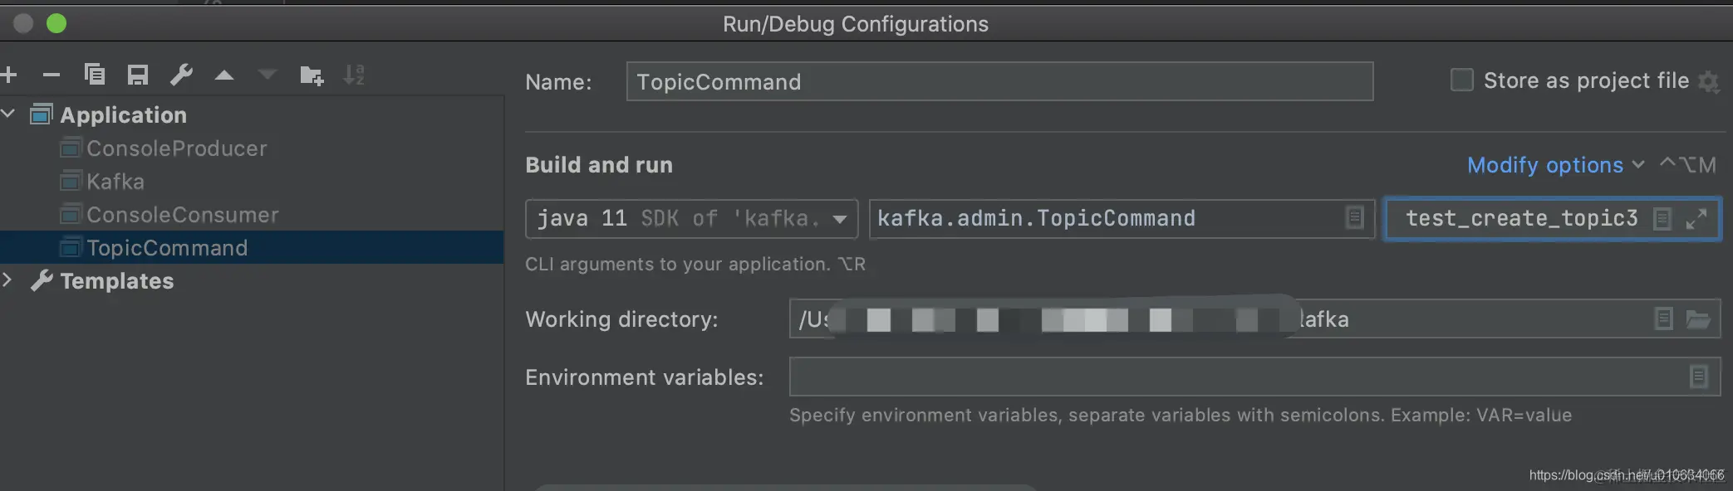The width and height of the screenshot is (1733, 491).
Task: Open the environment variables editor icon
Action: pos(1698,377)
